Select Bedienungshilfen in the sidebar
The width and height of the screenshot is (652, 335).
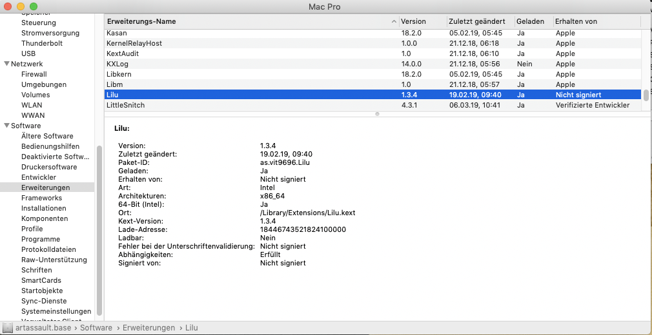point(50,146)
